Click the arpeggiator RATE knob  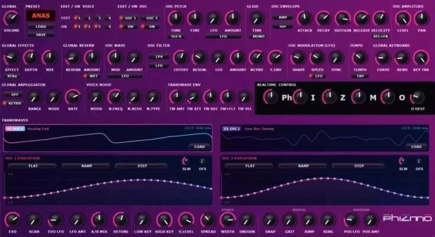73,97
